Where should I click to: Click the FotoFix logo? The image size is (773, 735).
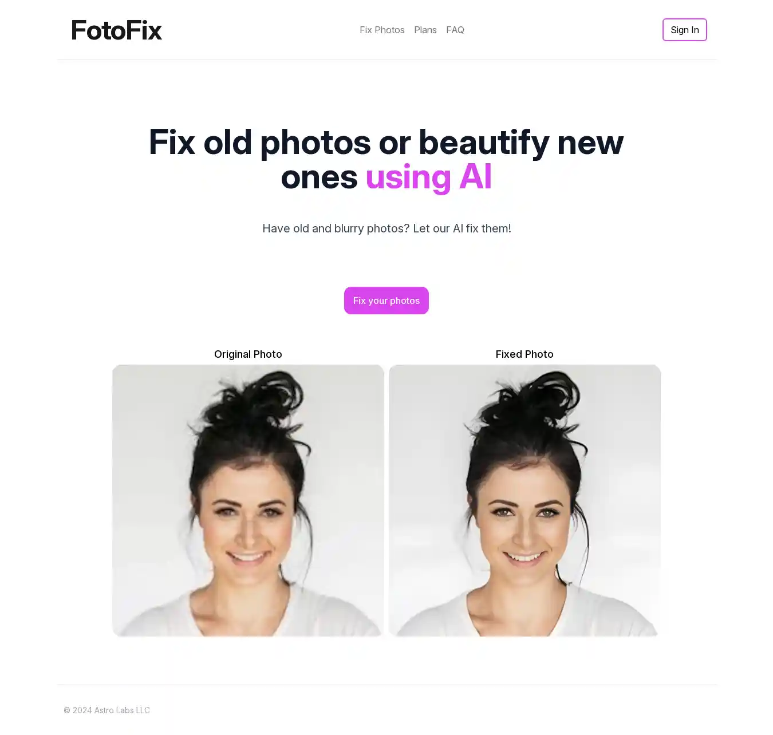click(117, 30)
